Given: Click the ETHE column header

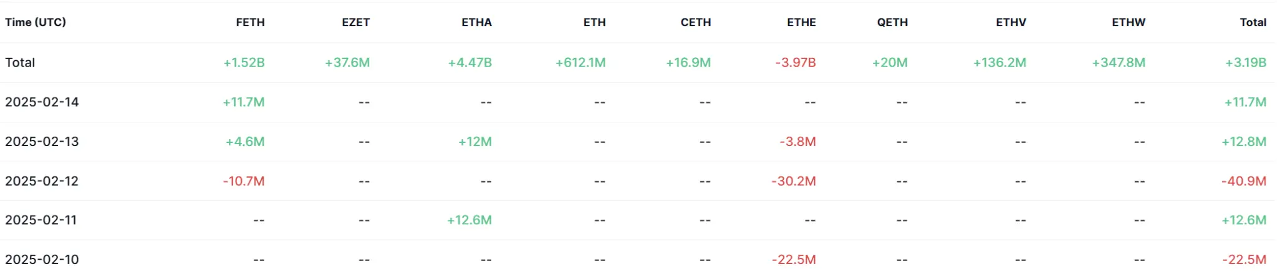Looking at the screenshot, I should pos(801,22).
